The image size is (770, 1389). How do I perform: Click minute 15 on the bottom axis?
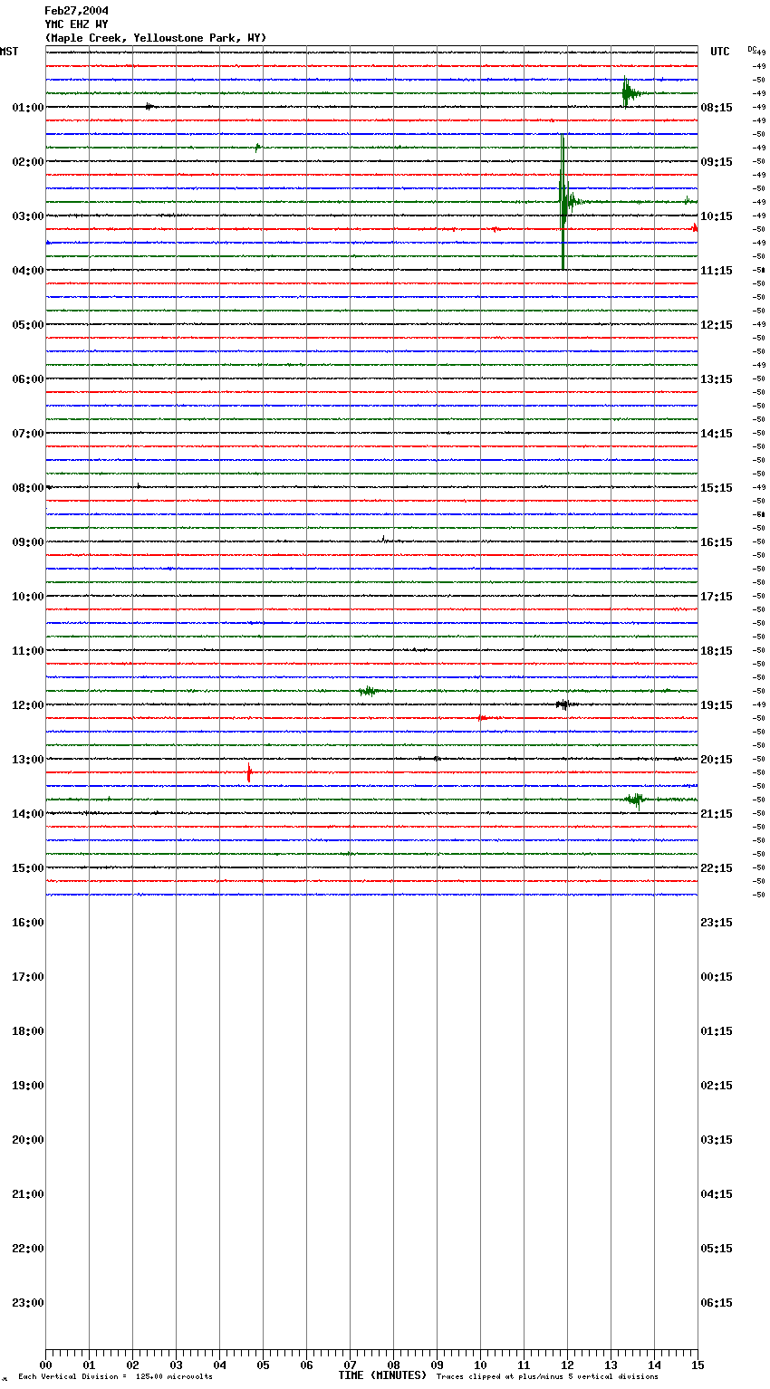click(698, 1365)
